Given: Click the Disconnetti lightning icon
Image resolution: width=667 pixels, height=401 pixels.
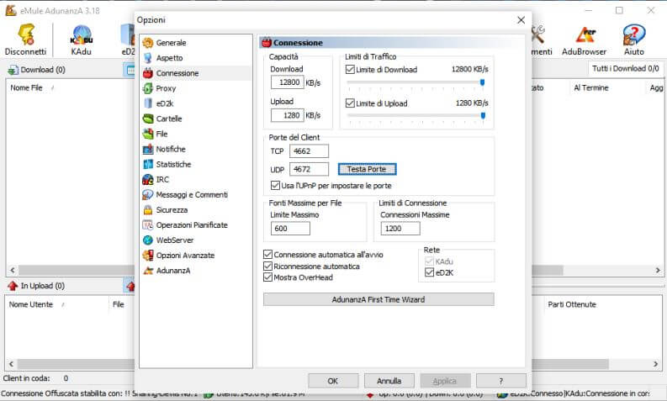Looking at the screenshot, I should click(x=26, y=34).
